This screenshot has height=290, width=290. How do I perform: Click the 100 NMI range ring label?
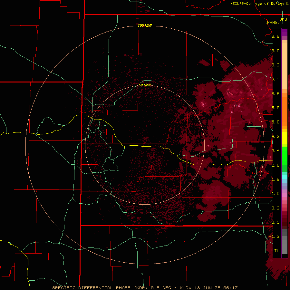(x=145, y=25)
